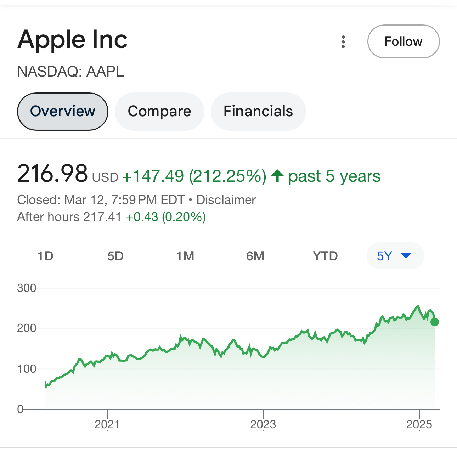457x463 pixels.
Task: Open the Disclaimer link
Action: (x=226, y=200)
